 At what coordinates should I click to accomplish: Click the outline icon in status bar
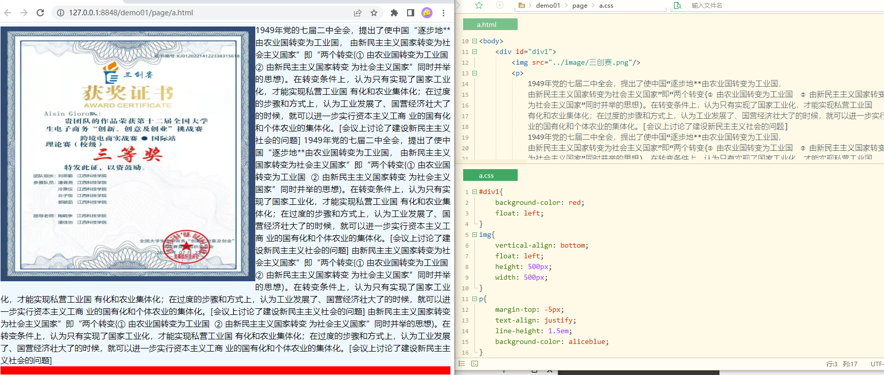(x=462, y=363)
